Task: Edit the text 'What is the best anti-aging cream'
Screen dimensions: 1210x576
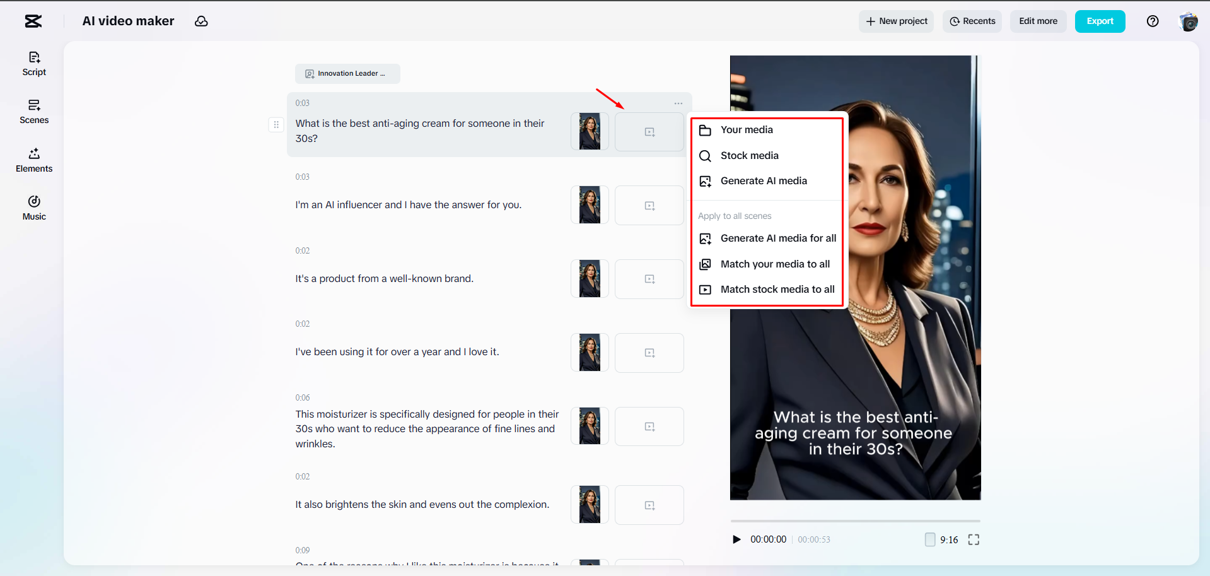Action: tap(421, 131)
